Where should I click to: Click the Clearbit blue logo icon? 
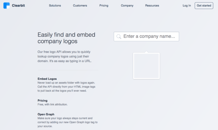[x=7, y=5]
